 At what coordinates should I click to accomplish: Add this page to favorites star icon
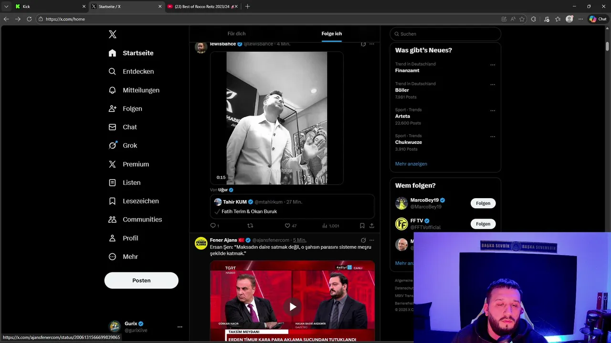pos(522,19)
